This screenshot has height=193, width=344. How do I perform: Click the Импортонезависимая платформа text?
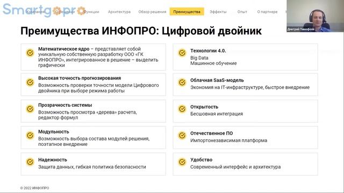[228, 140]
